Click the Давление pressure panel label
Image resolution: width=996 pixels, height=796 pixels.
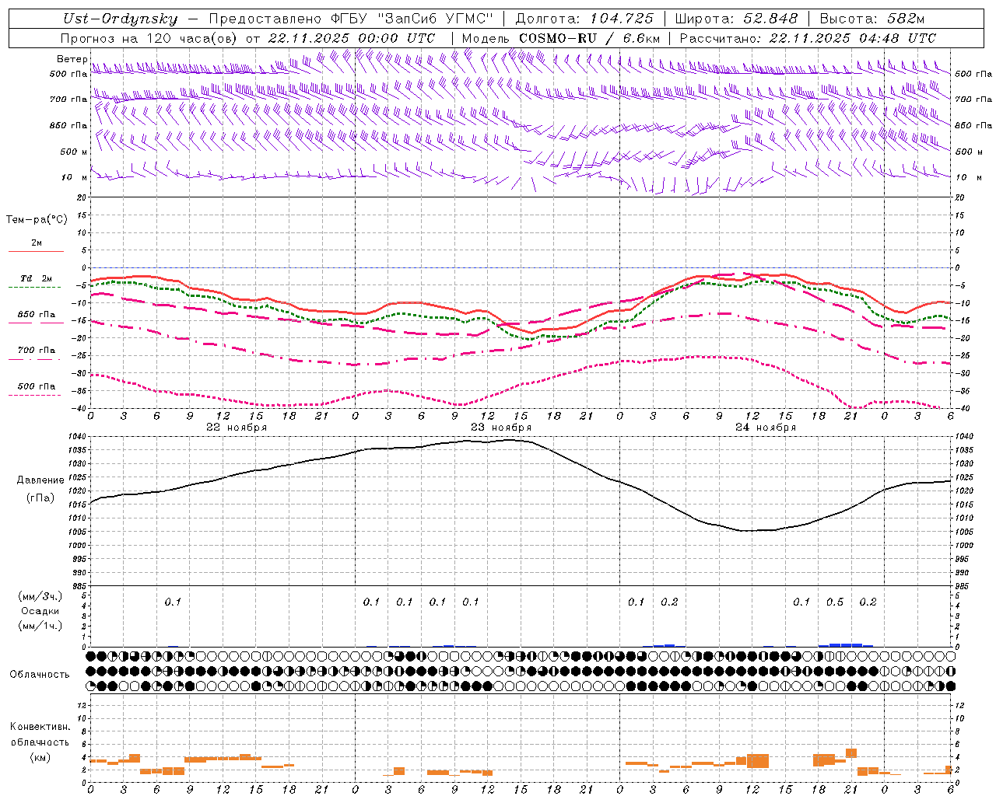click(40, 480)
